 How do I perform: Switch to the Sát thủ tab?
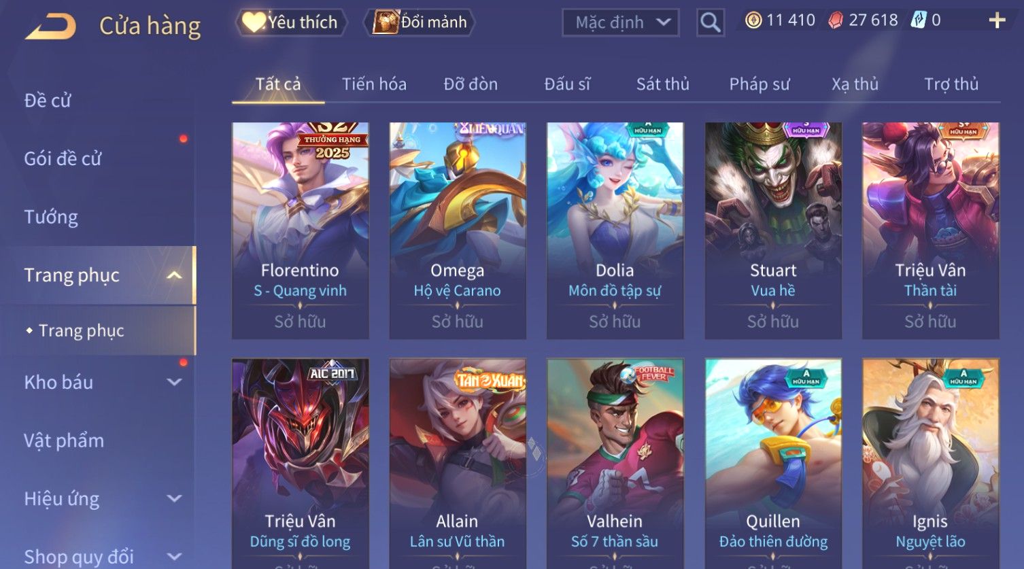pos(663,84)
